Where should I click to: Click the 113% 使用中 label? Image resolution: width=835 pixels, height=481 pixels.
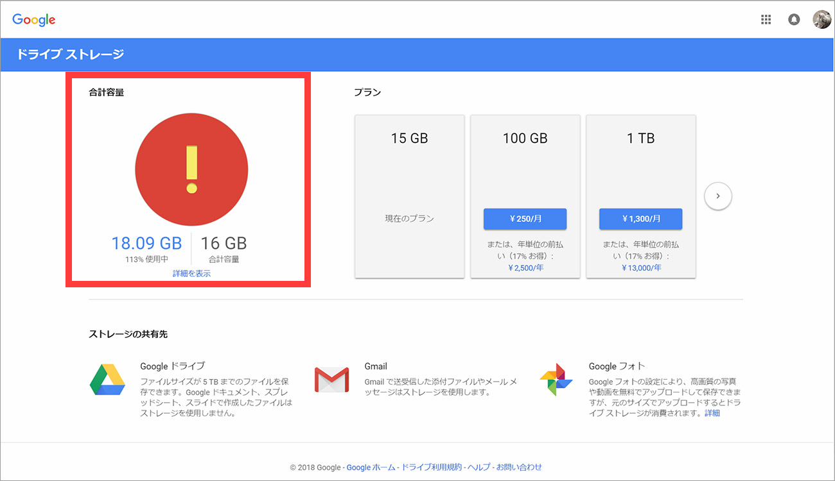click(146, 260)
